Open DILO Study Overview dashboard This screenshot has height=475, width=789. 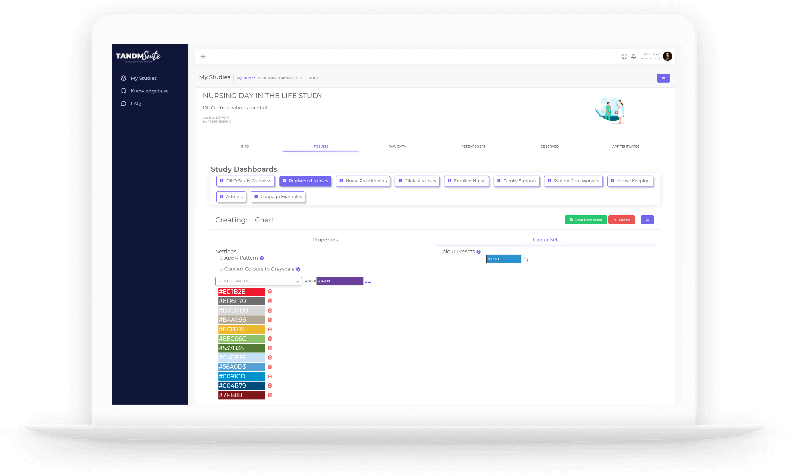245,181
